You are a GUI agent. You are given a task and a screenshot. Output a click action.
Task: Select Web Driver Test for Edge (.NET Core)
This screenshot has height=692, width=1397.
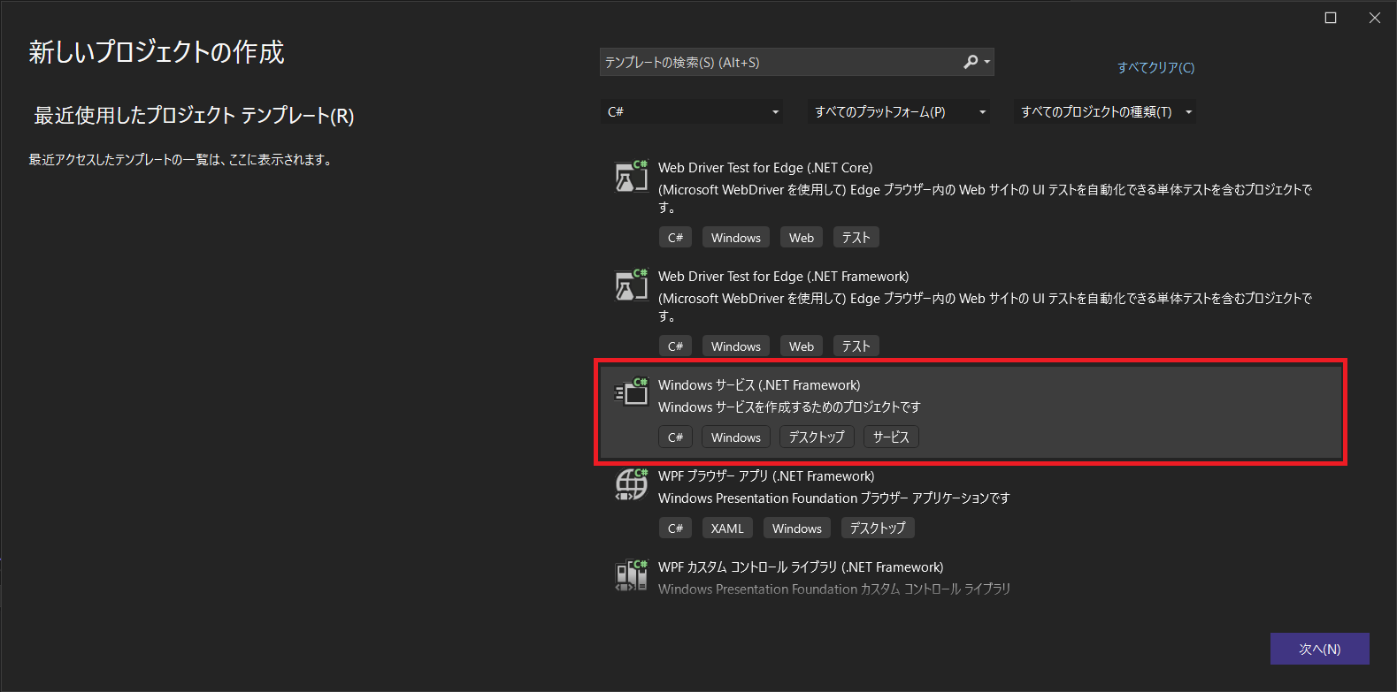click(x=764, y=168)
